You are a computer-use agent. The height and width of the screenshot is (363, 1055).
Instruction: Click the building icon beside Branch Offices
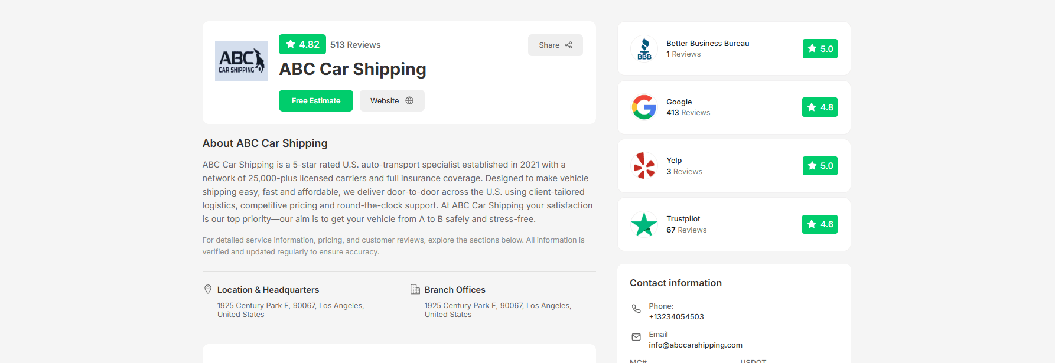coord(415,289)
